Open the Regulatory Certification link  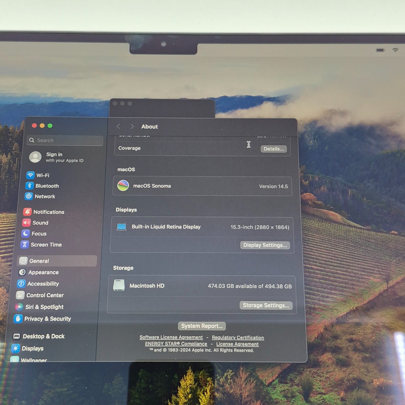[238, 337]
